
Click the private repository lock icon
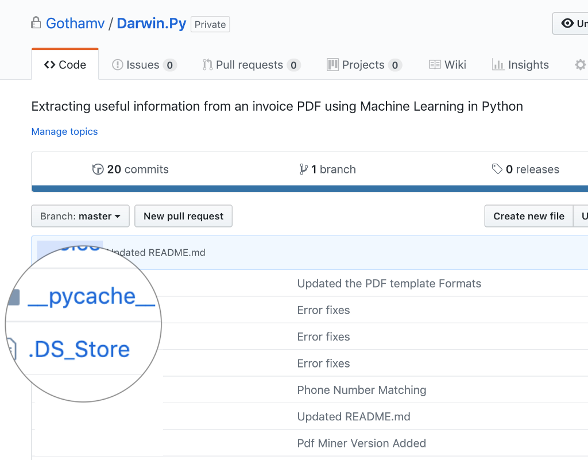(36, 23)
